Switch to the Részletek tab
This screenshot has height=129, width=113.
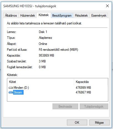81,15
